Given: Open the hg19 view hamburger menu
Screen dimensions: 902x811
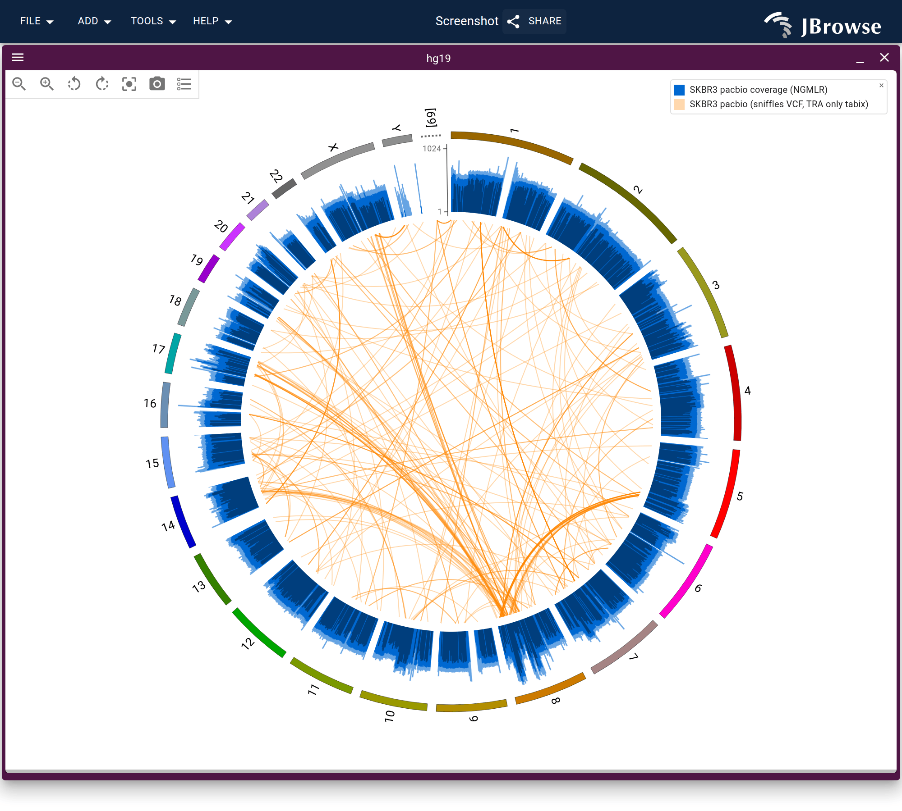Looking at the screenshot, I should [x=18, y=57].
